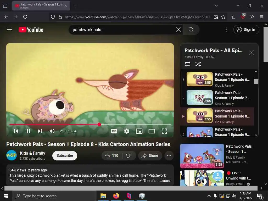Open notification center with 3 badge
268x201 pixels.
pyautogui.click(x=259, y=196)
